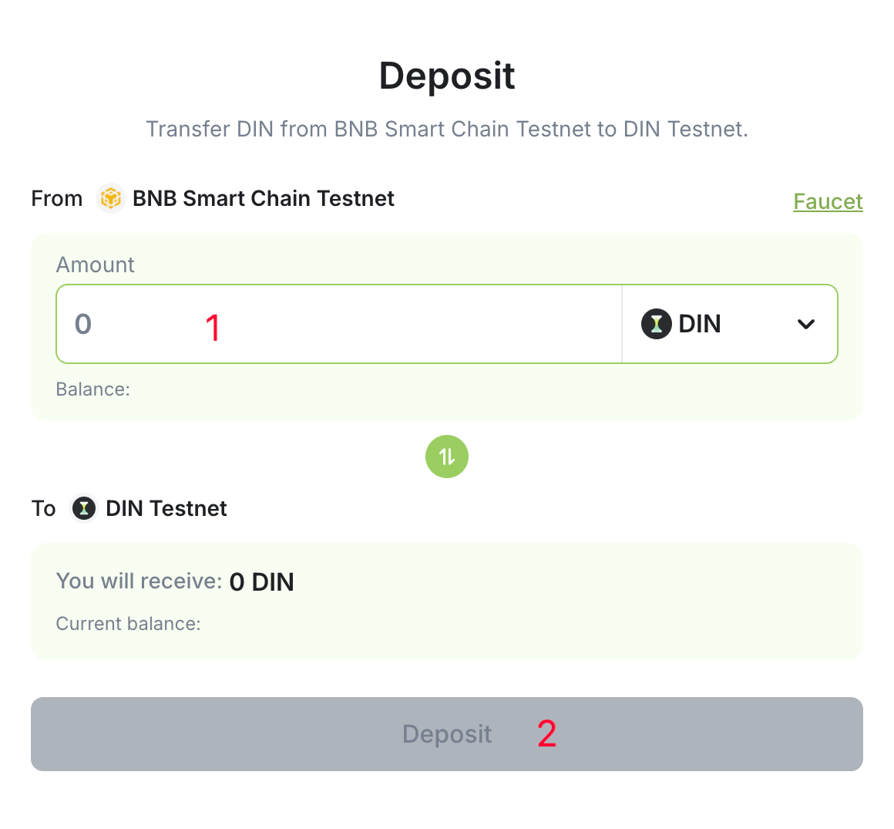This screenshot has height=829, width=894.
Task: Click the 0 DIN receive amount
Action: pos(262,582)
